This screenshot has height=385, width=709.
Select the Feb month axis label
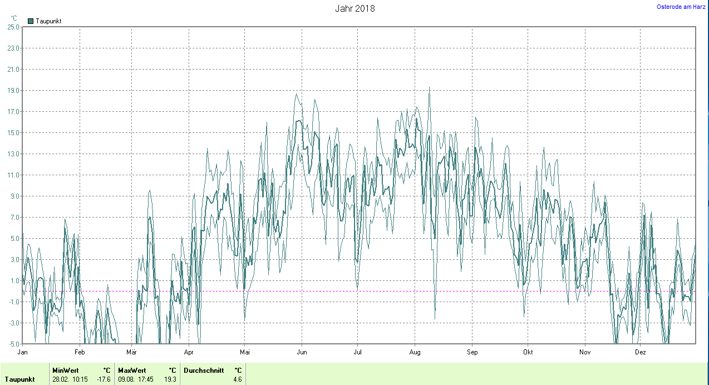click(x=80, y=352)
